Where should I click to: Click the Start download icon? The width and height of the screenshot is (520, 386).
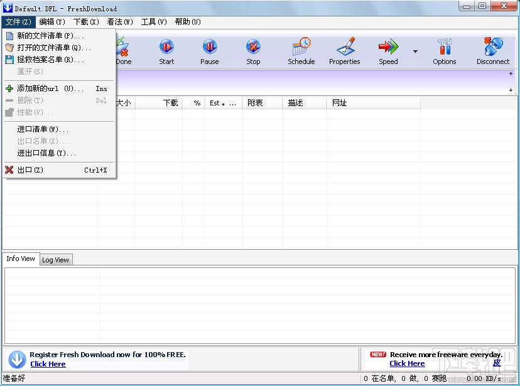(166, 51)
